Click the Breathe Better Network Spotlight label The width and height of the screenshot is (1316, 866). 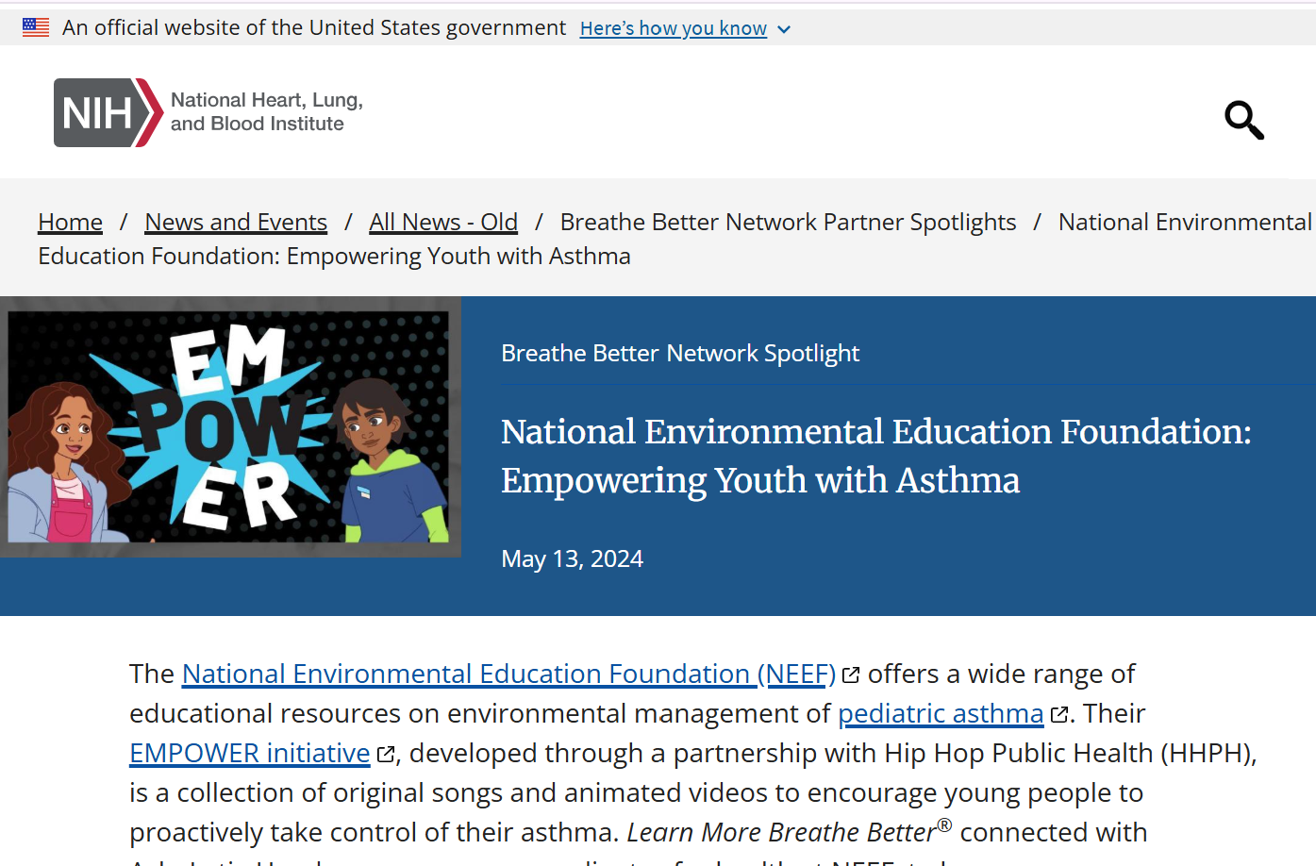click(680, 353)
